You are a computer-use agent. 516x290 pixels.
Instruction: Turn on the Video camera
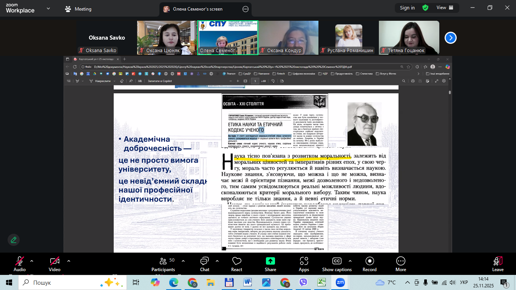click(x=54, y=261)
